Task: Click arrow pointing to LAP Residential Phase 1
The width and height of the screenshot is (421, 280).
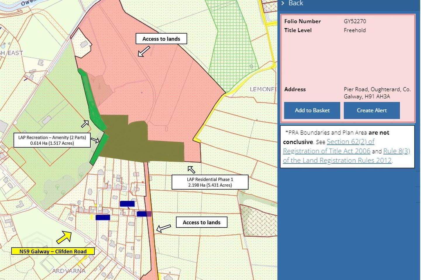Action: tap(191, 169)
